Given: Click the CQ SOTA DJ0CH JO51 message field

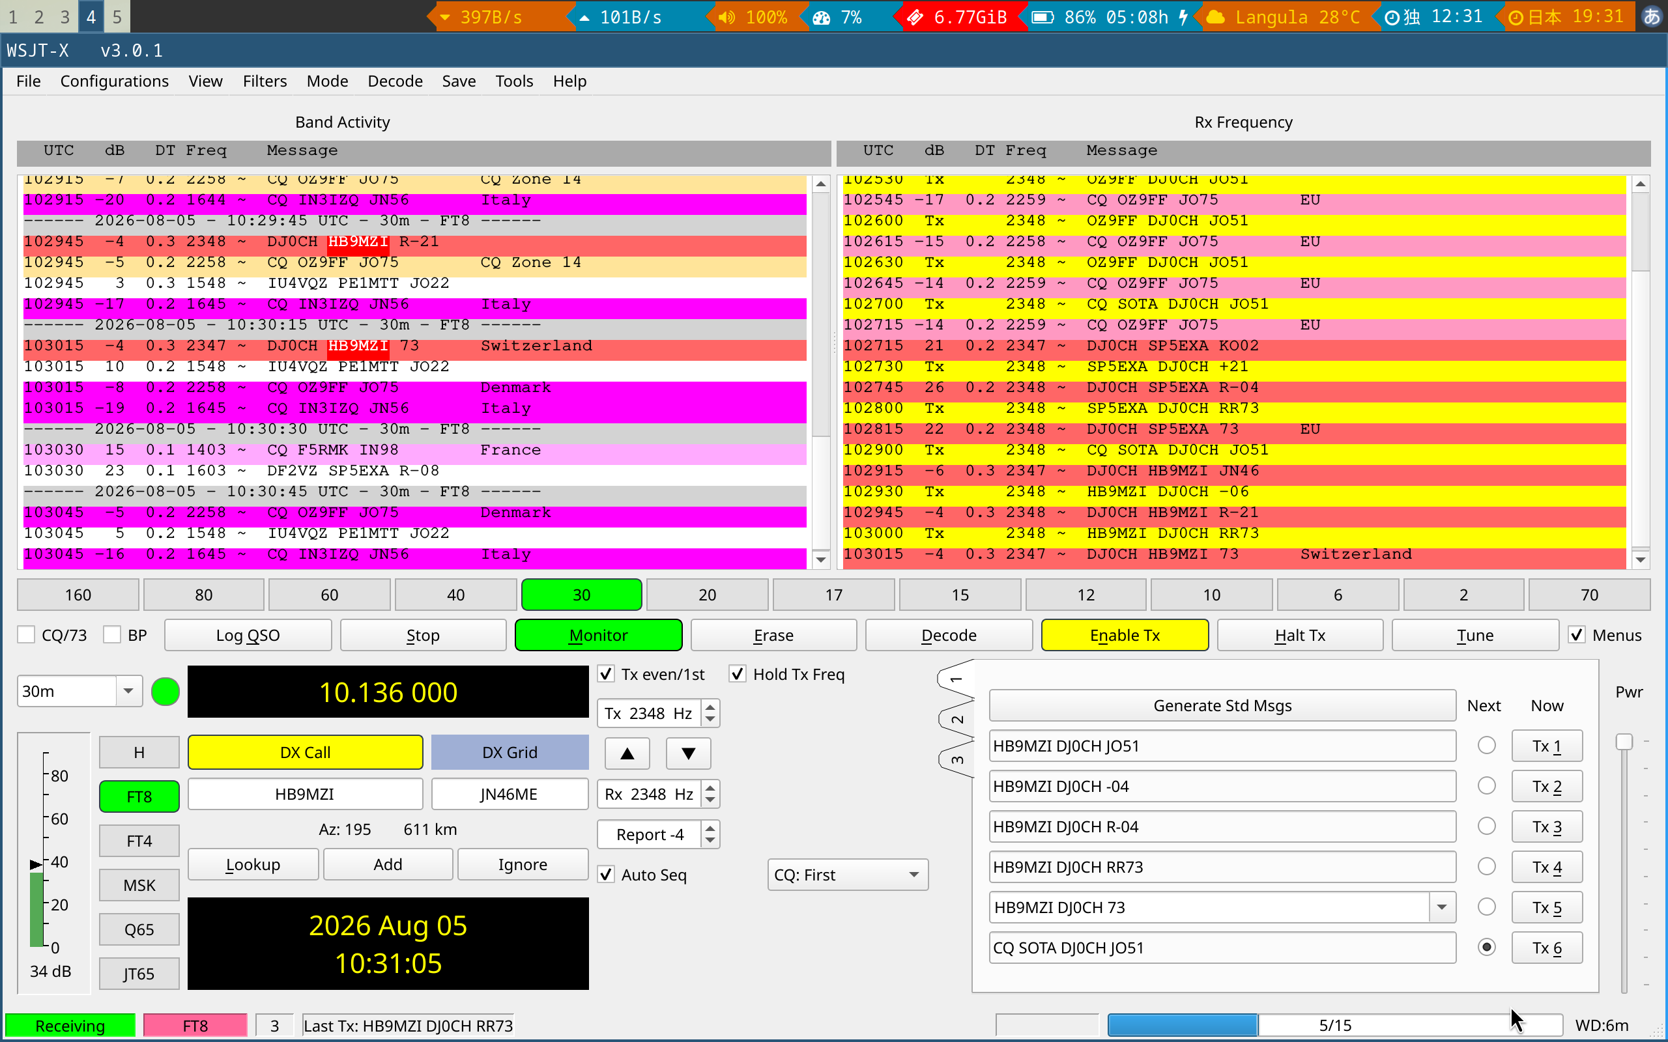Looking at the screenshot, I should (1222, 948).
